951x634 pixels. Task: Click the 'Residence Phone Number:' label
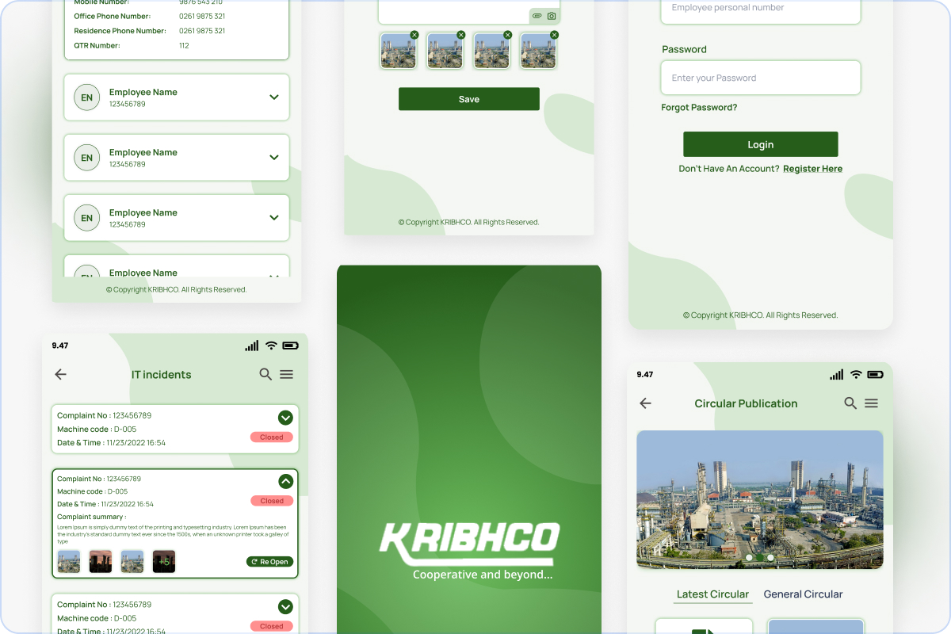pos(120,31)
